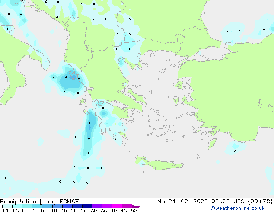Viewport: 274px width, 212px height.
Task: Click the 'Precipitation' title word
Action: click(x=18, y=202)
